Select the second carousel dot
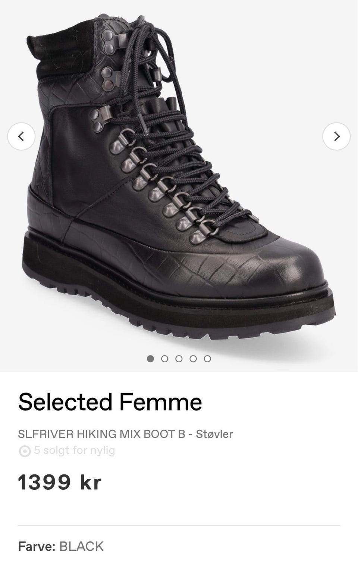This screenshot has width=358, height=563. tap(164, 359)
